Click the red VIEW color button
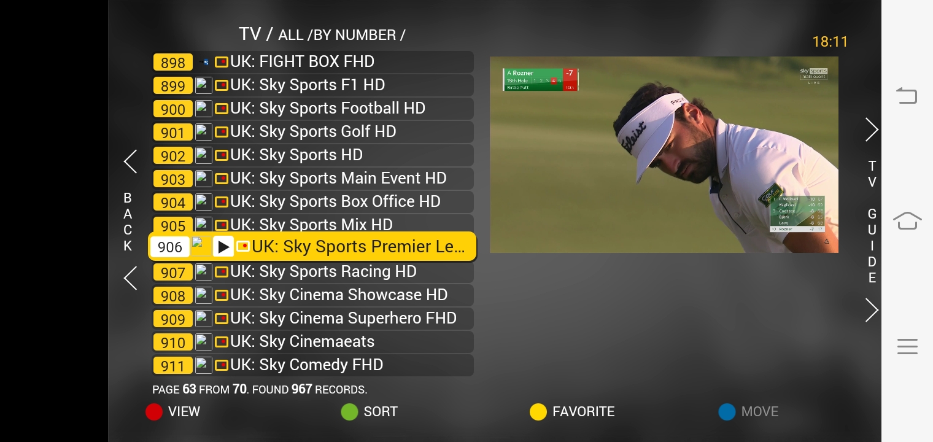 coord(154,412)
